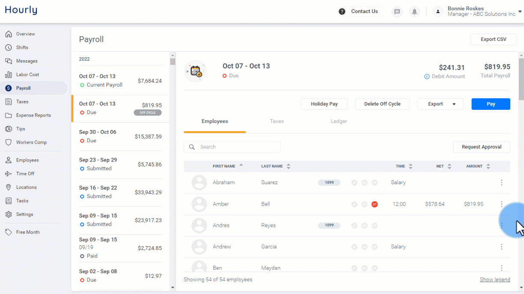The width and height of the screenshot is (524, 294).
Task: Open Expense Reports folder icon
Action: point(9,115)
